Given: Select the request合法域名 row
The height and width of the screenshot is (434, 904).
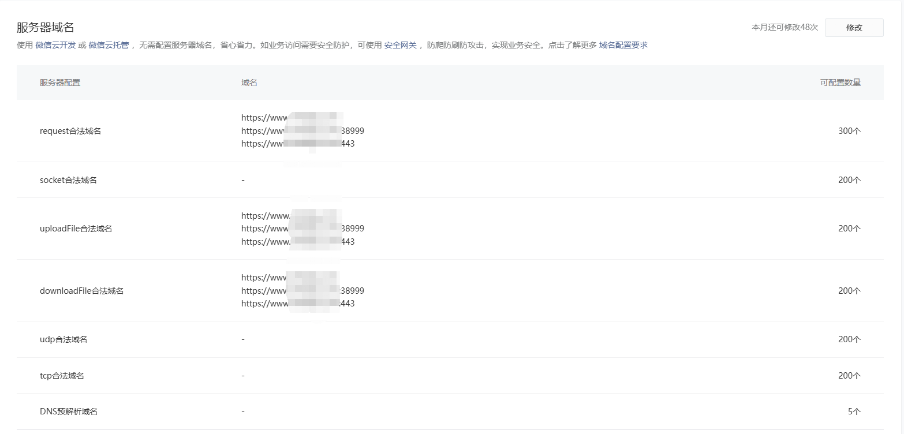Looking at the screenshot, I should point(70,130).
